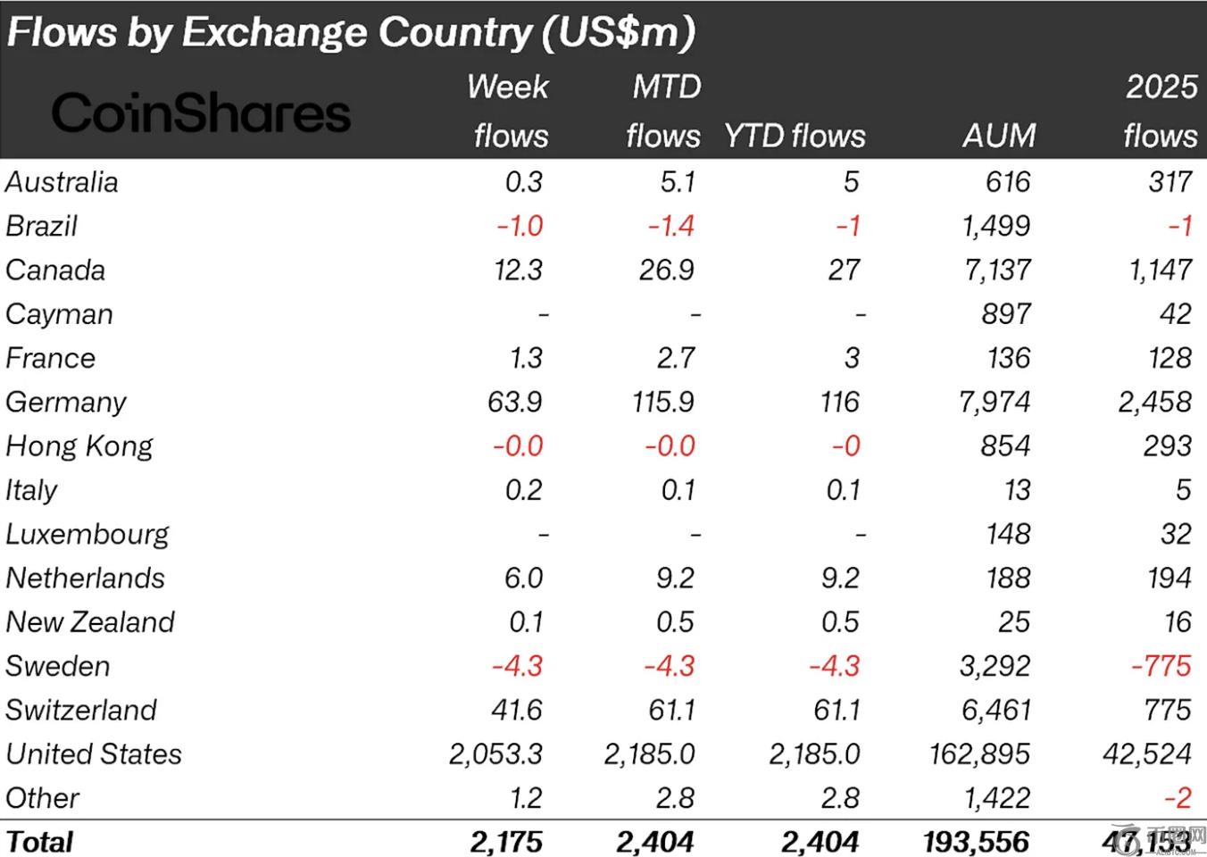Click the Week flows column header
Image resolution: width=1207 pixels, height=857 pixels.
(509, 112)
